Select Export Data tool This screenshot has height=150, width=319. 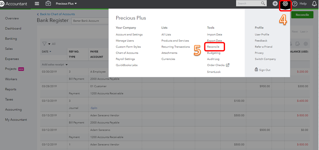click(214, 41)
